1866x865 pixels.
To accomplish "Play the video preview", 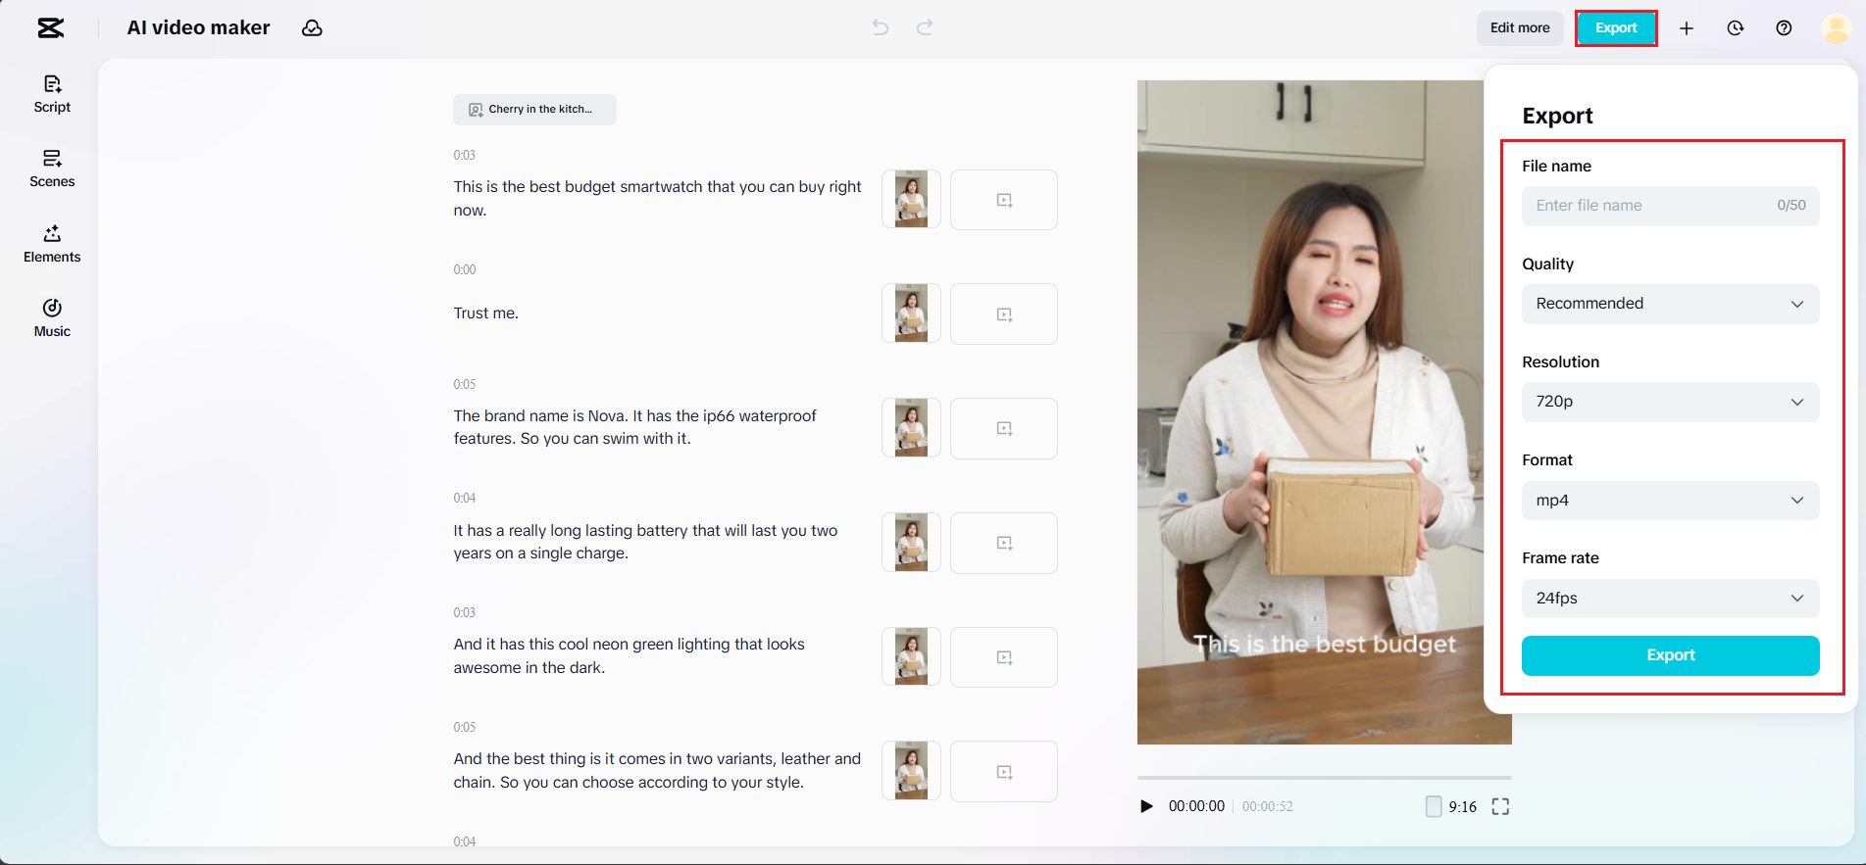I will coord(1146,806).
